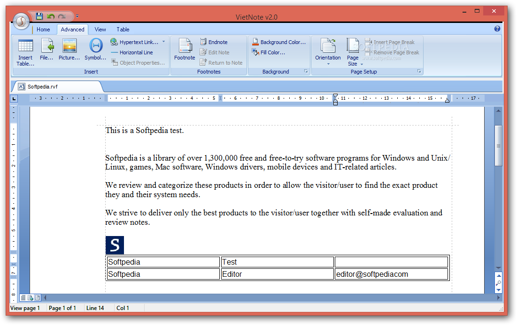Click the green Undo arrow

(50, 16)
